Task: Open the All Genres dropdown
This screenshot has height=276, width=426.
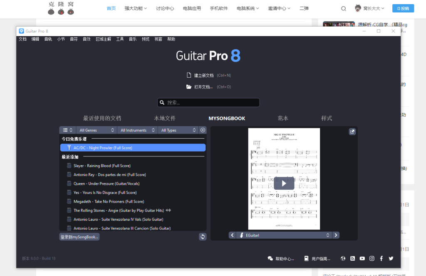Action: tap(97, 130)
